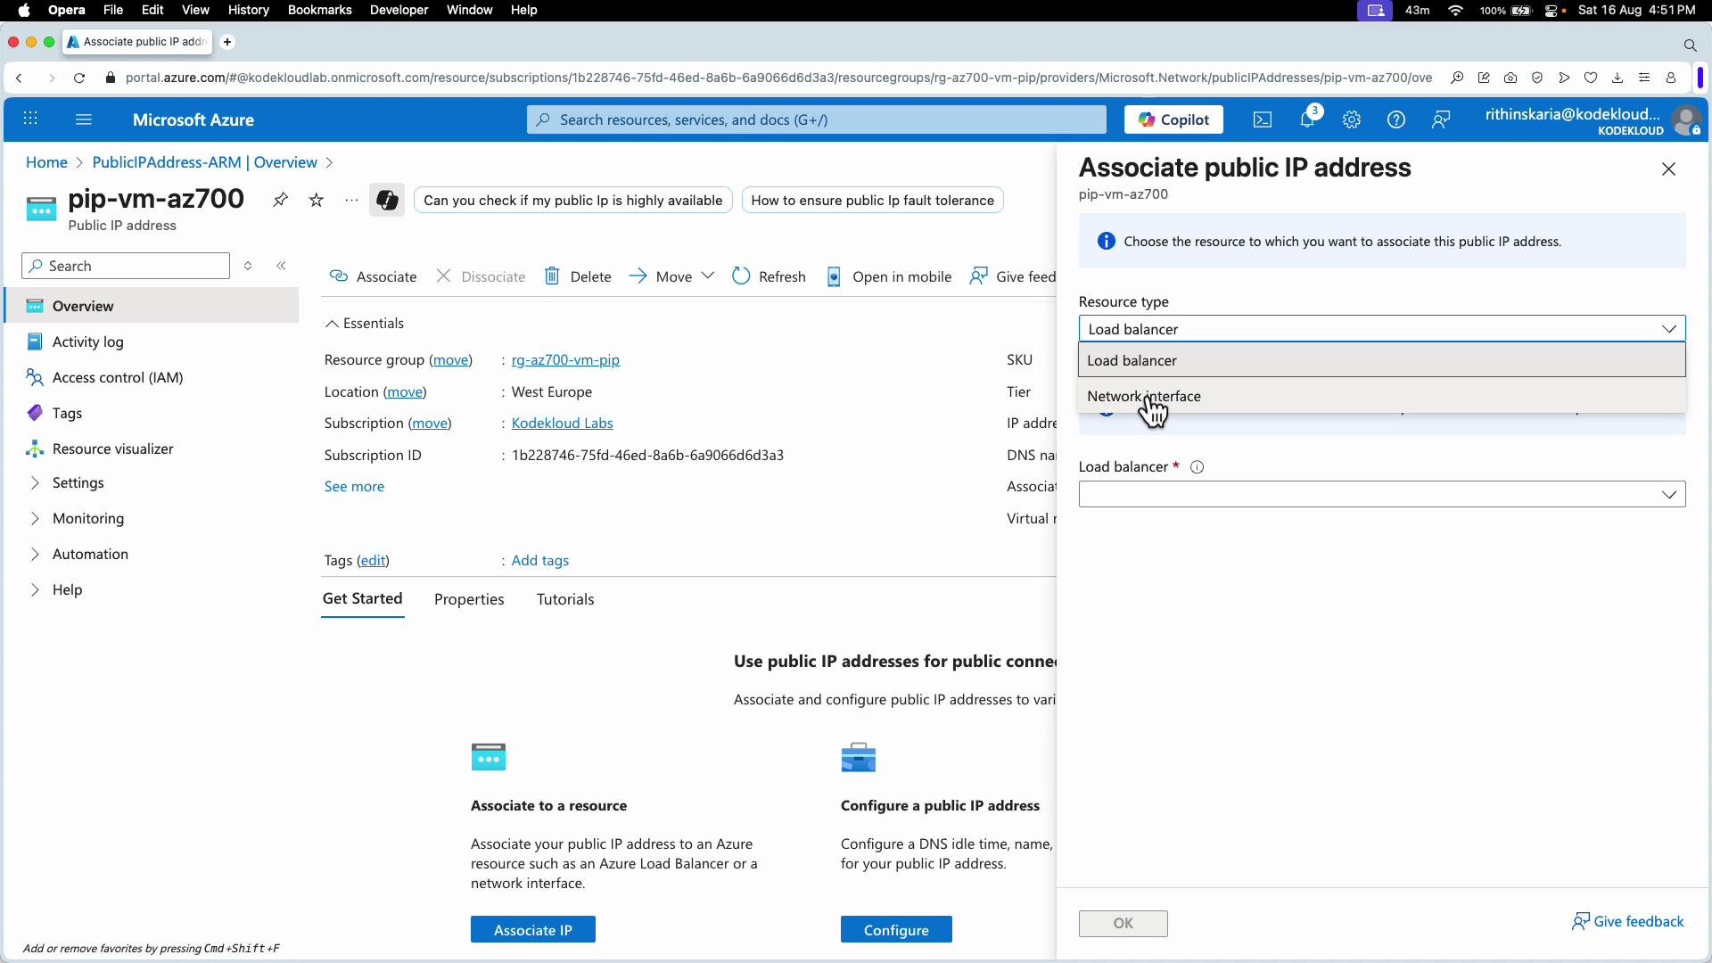Launch Cloud Shell from the top bar
The image size is (1712, 963).
coord(1263,119)
